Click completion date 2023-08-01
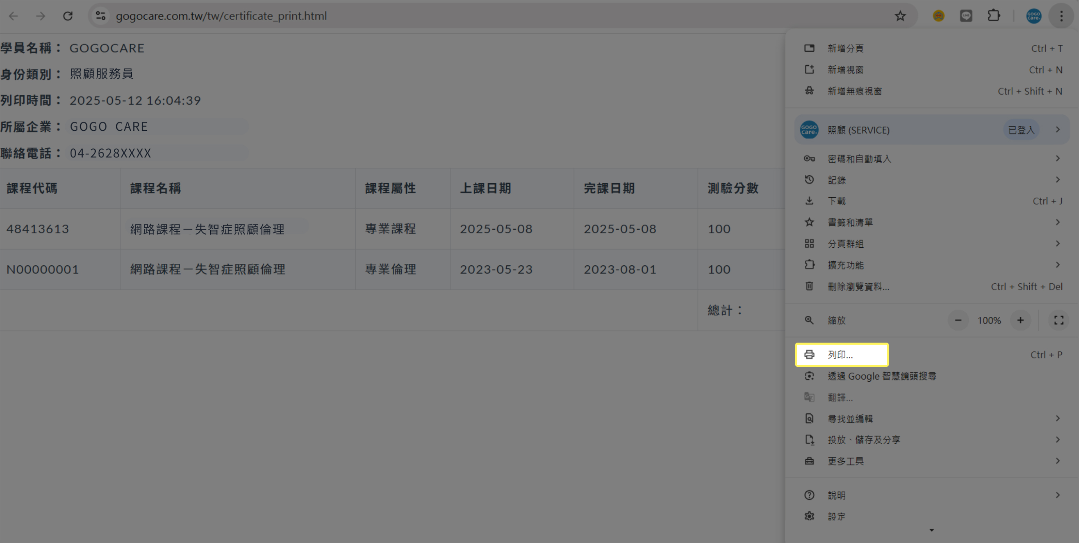This screenshot has height=543, width=1079. 620,269
